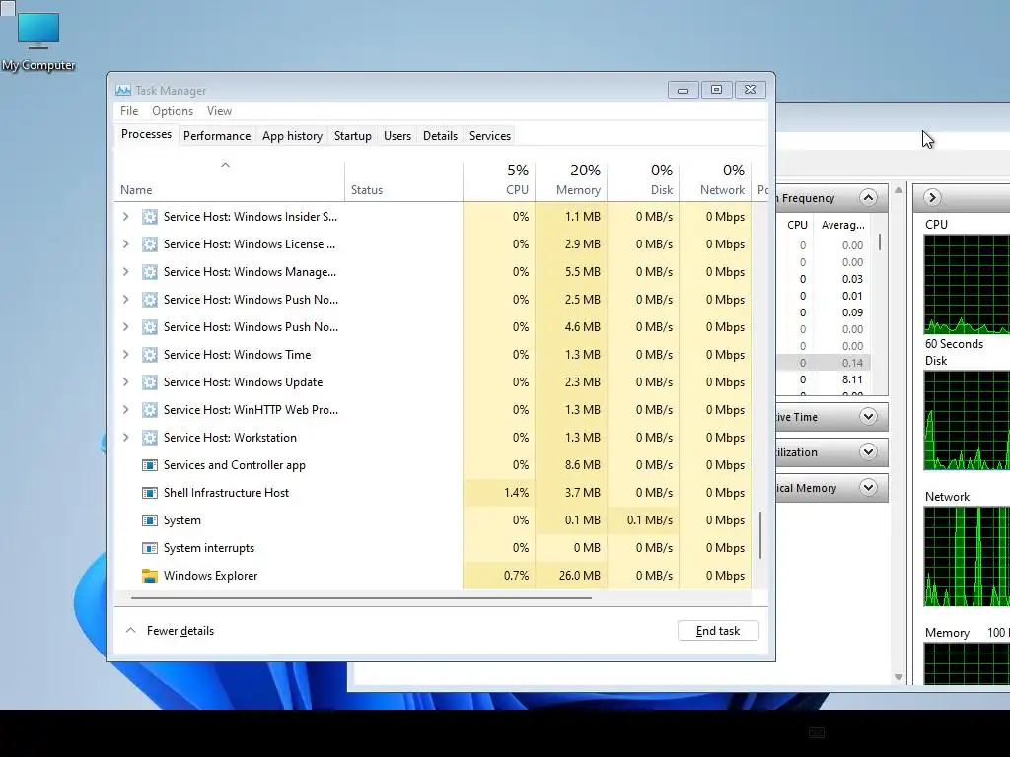Click the System process icon

tap(150, 520)
